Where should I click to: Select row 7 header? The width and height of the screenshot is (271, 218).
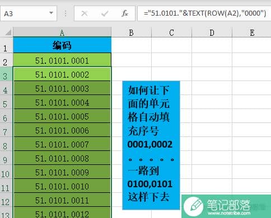[6, 130]
